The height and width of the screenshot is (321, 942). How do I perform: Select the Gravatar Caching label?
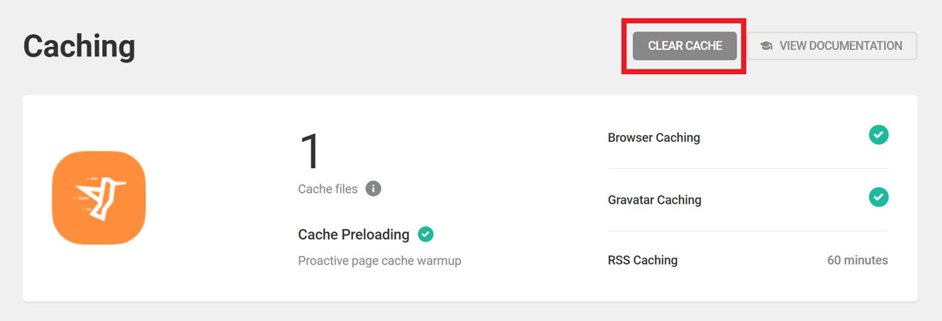pos(655,200)
